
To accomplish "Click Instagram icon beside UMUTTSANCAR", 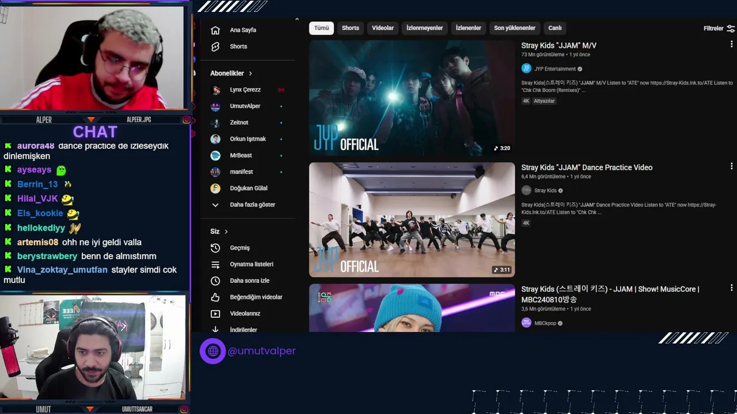I will coord(184,409).
